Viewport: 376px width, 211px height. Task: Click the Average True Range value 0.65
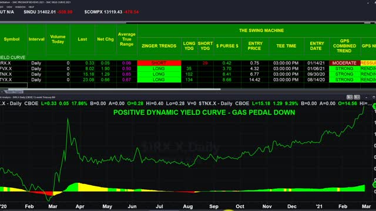pyautogui.click(x=127, y=74)
